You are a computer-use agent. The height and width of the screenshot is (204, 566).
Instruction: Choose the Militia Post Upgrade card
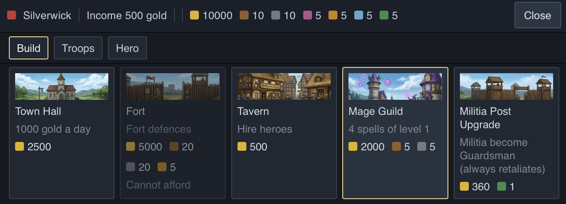[507, 133]
